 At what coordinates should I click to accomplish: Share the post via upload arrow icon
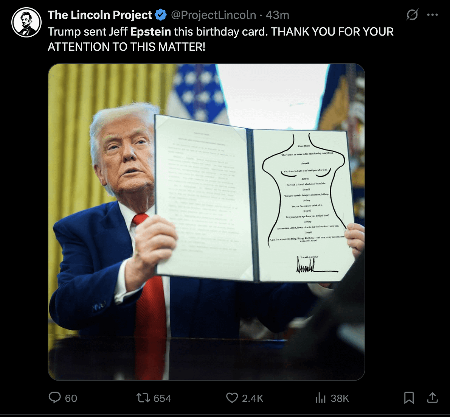pos(433,398)
